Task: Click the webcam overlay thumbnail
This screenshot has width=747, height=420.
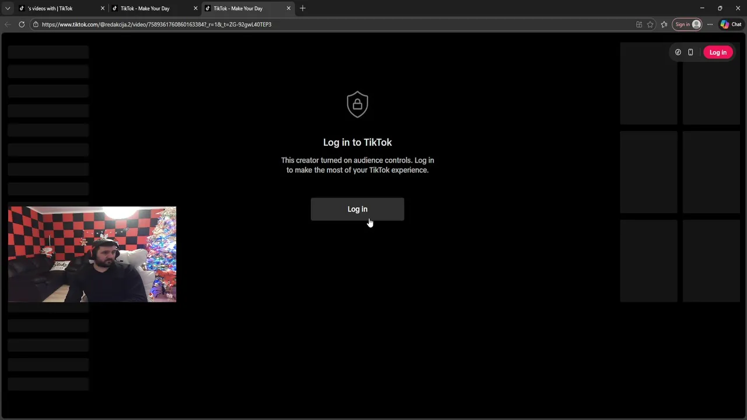Action: coord(92,254)
